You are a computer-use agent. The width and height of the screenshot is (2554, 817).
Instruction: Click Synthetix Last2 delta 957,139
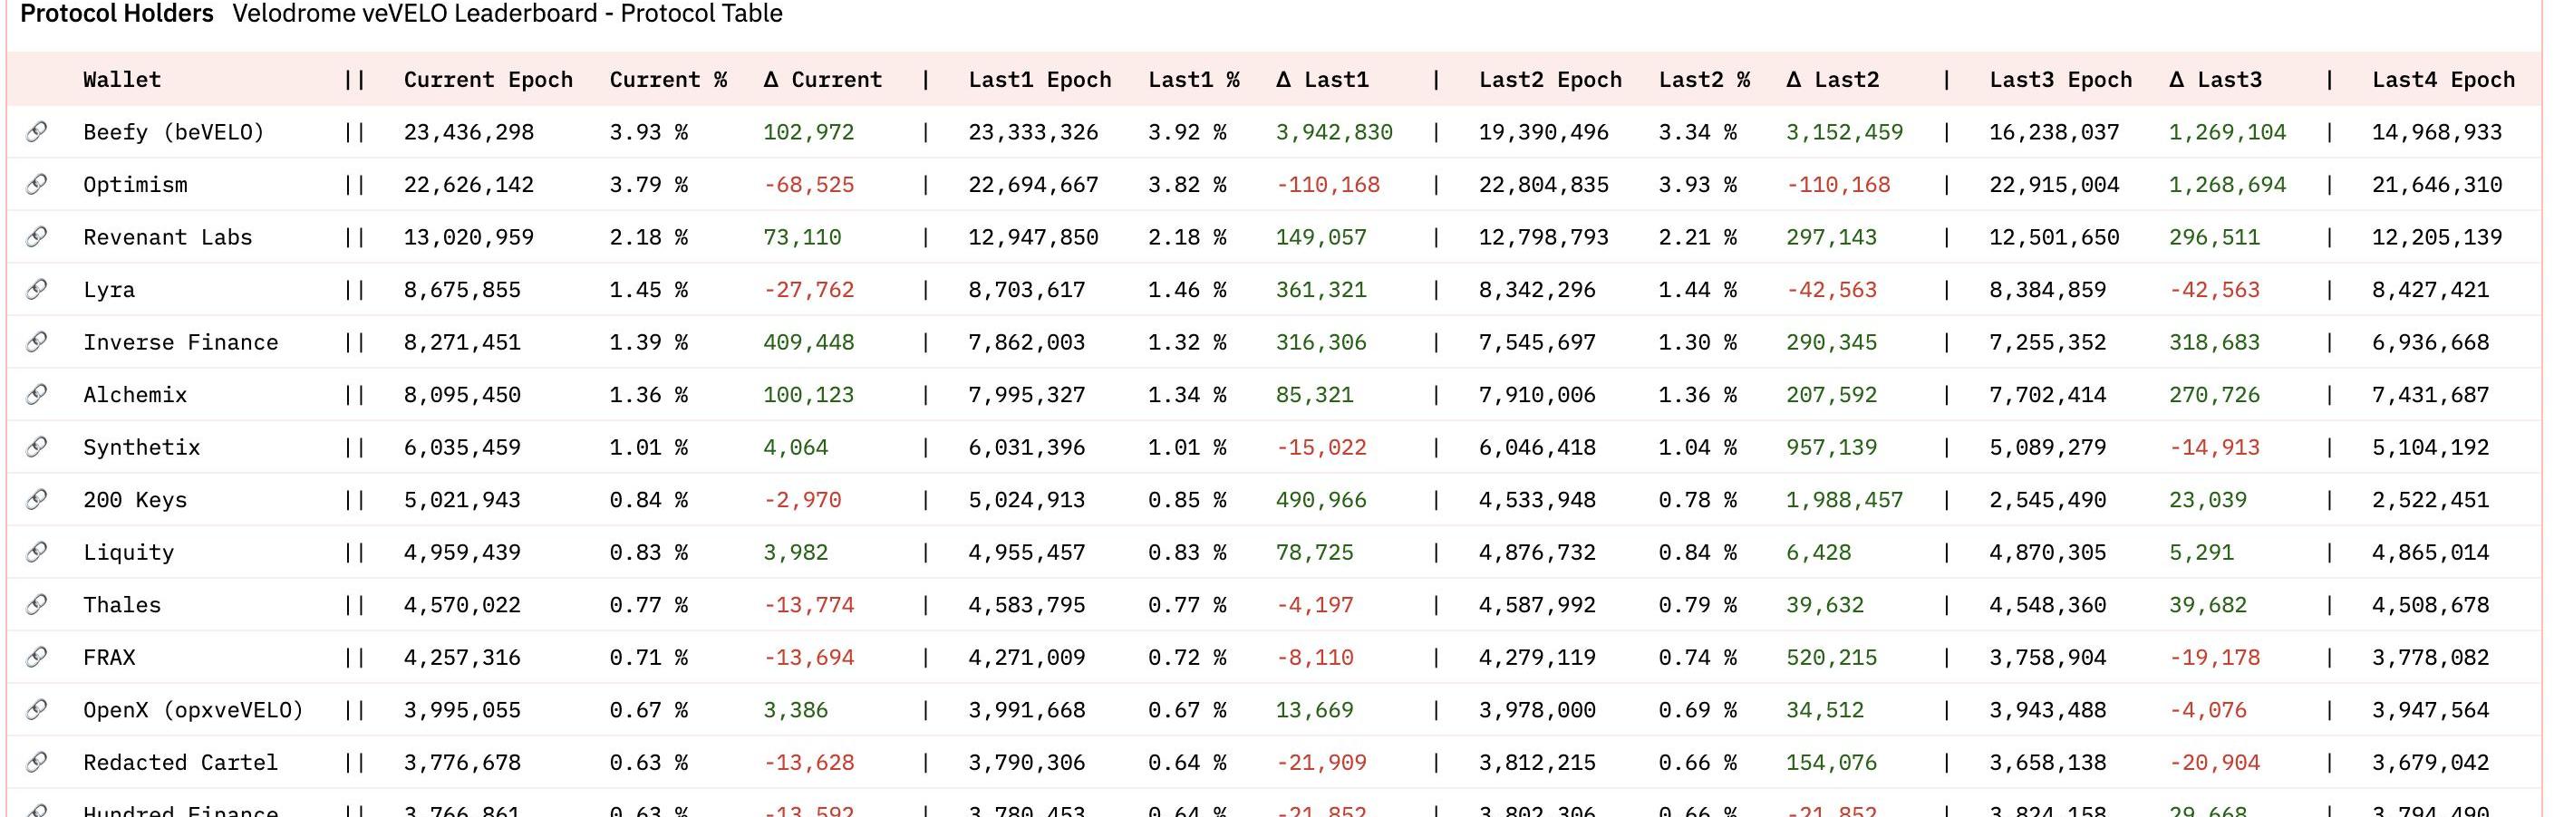1833,447
